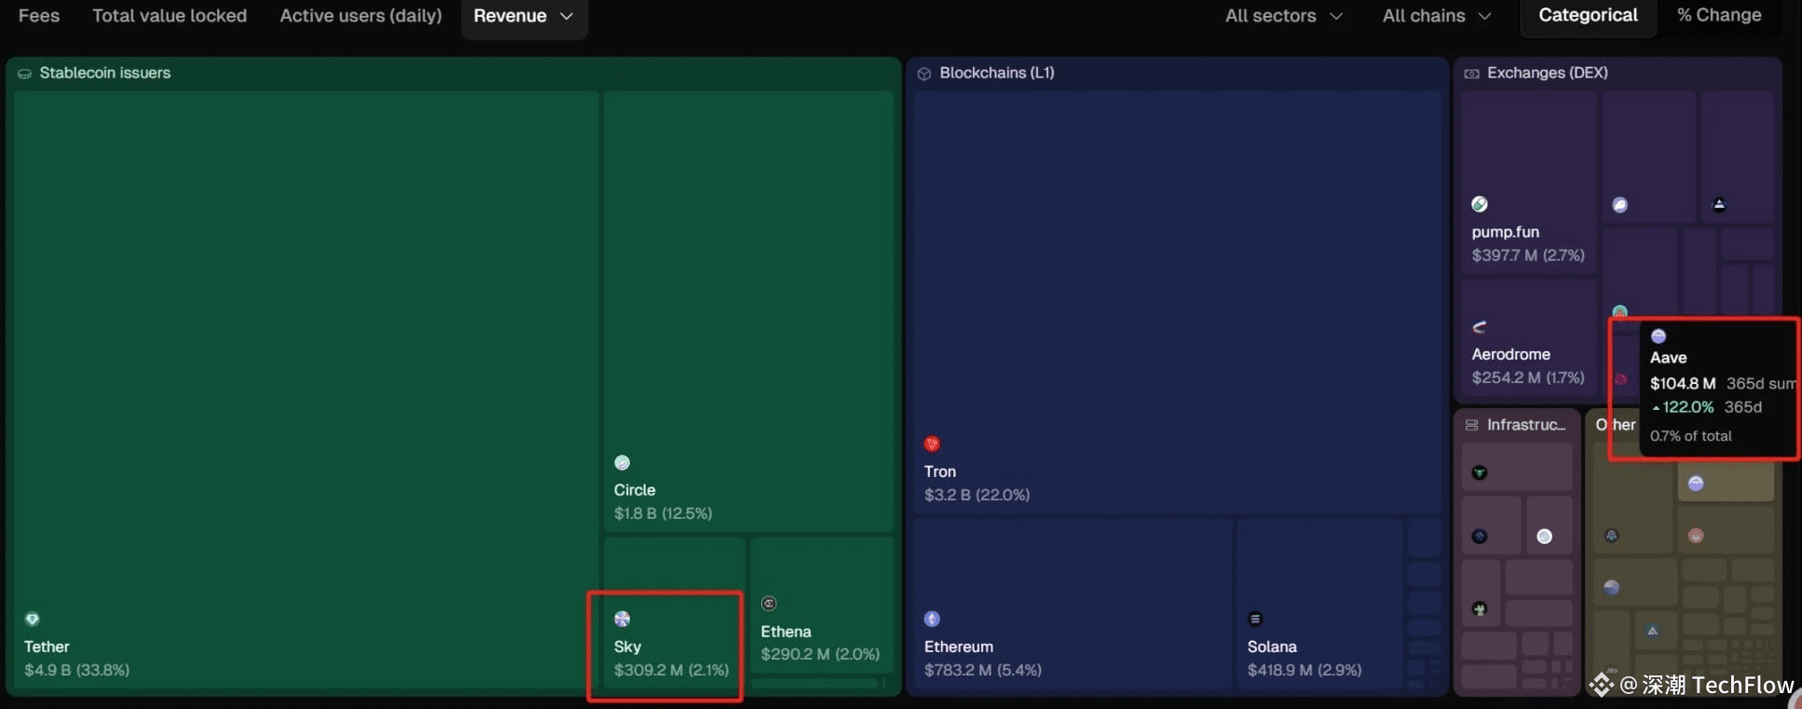
Task: Click the 122.0% change in Aave tooltip
Action: [x=1688, y=407]
